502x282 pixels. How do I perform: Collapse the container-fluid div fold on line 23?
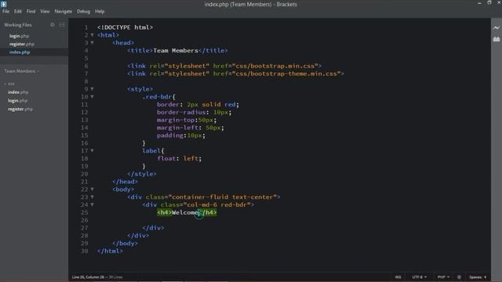point(93,197)
